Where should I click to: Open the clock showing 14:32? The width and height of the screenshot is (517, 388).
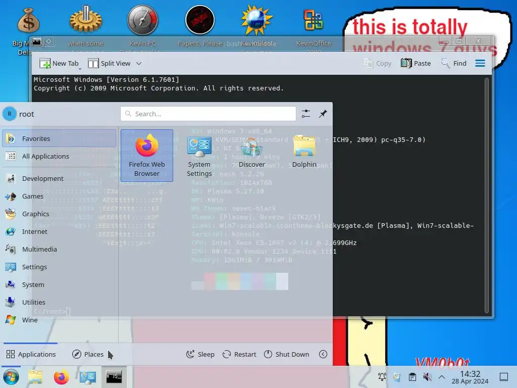[x=470, y=377]
